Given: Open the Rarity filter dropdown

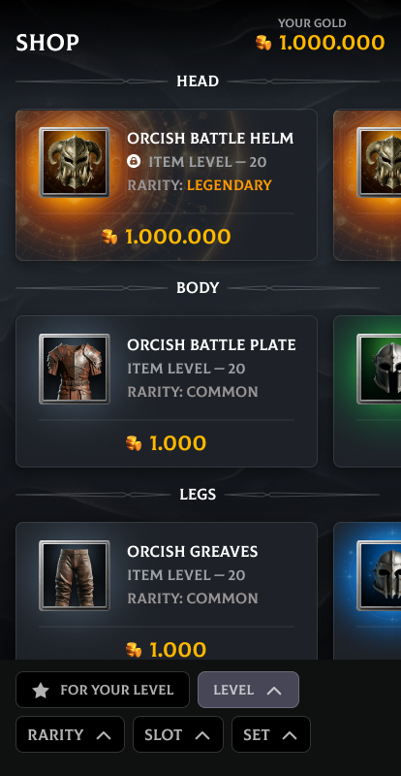Looking at the screenshot, I should 70,734.
